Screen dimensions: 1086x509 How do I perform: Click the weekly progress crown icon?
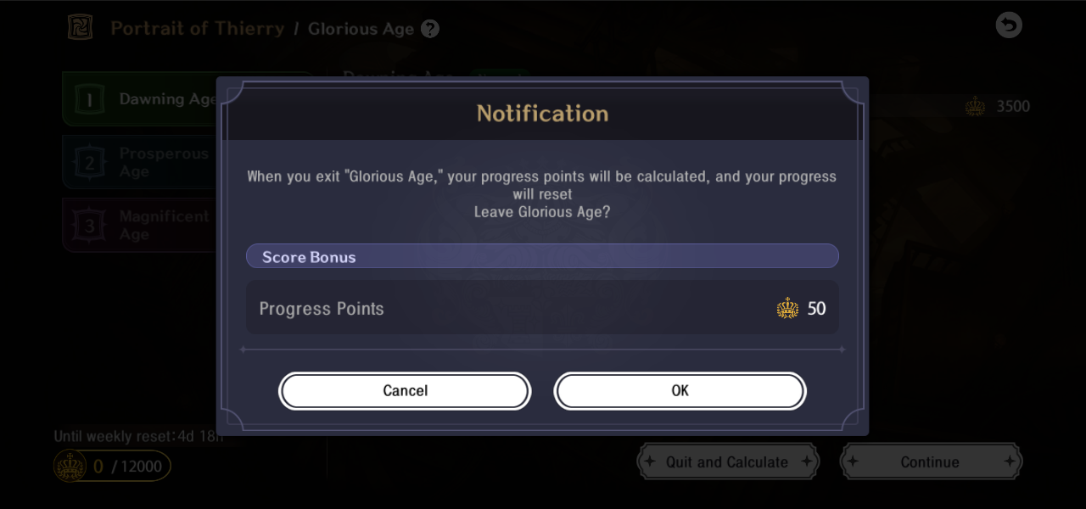tap(69, 466)
